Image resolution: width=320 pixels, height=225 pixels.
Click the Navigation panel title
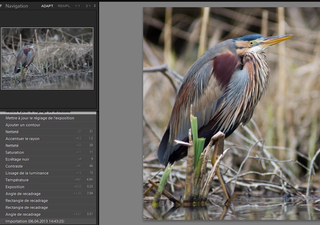[x=17, y=6]
